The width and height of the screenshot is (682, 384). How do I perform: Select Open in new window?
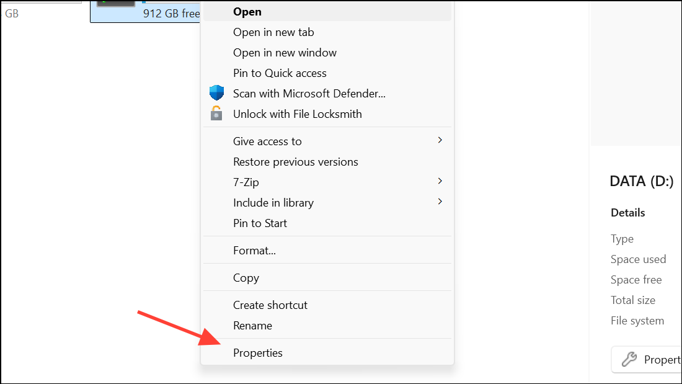[x=327, y=53]
